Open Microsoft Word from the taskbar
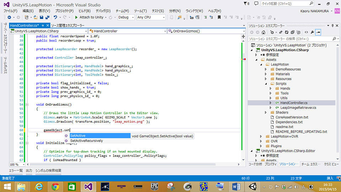Screen dimensions: 341x192 [236, 187]
